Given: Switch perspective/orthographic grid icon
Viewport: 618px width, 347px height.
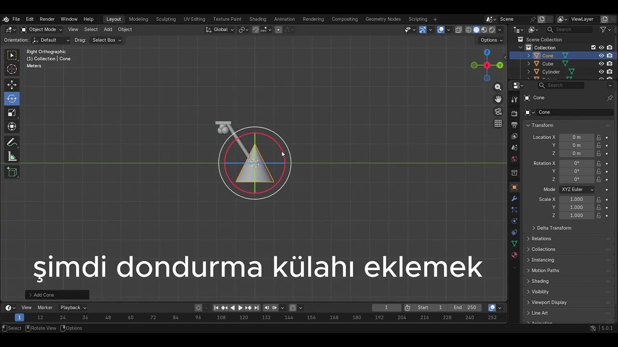Looking at the screenshot, I should [x=498, y=123].
